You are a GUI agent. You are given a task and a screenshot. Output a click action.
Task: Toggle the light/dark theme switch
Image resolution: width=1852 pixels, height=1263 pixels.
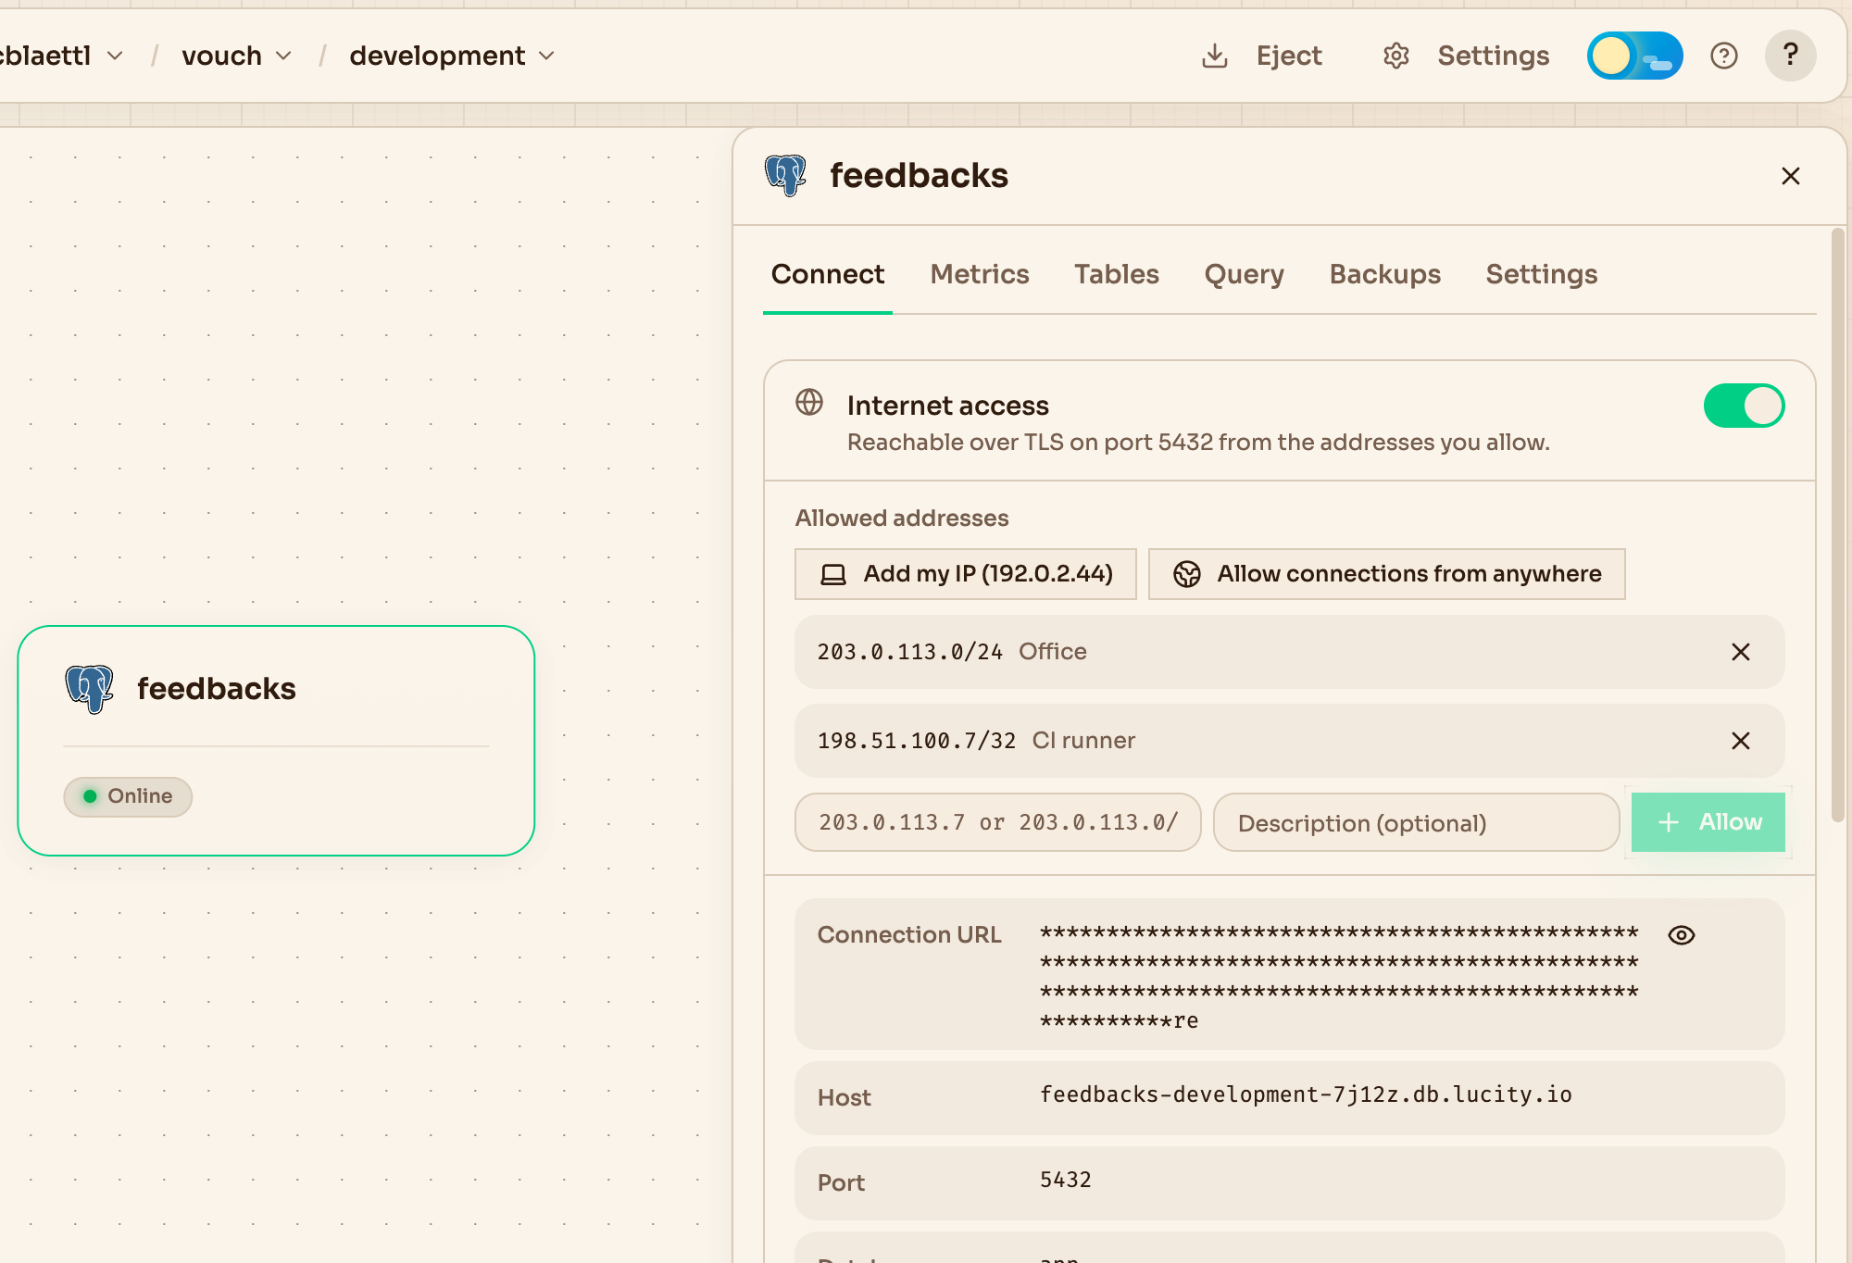[x=1634, y=56]
